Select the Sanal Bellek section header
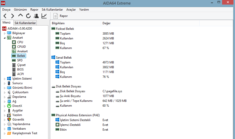The image size is (235, 139). pyautogui.click(x=64, y=57)
